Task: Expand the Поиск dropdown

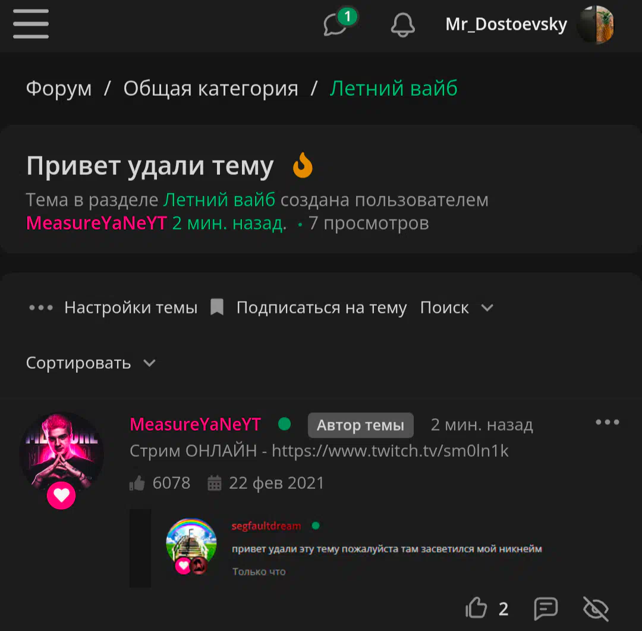Action: coord(457,307)
